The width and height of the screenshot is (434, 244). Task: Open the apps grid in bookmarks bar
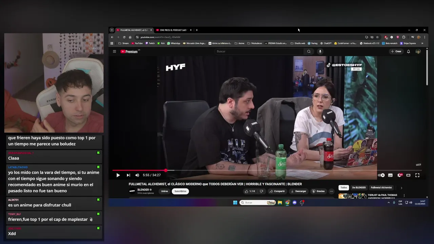112,43
